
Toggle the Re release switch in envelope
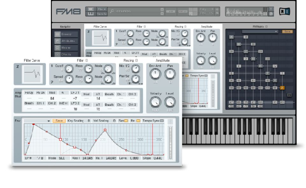pos(138,121)
